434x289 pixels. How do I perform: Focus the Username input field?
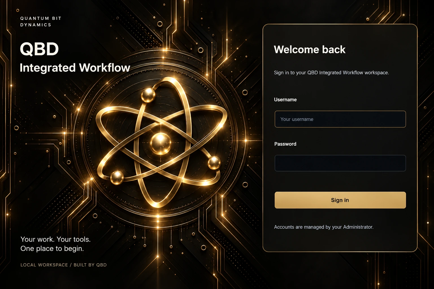click(x=340, y=119)
